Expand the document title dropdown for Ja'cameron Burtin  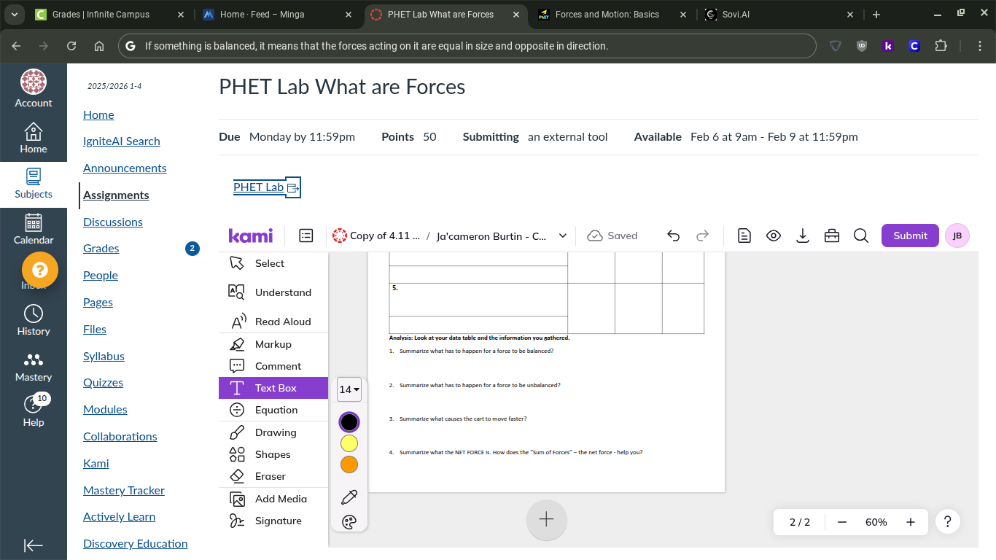[562, 236]
